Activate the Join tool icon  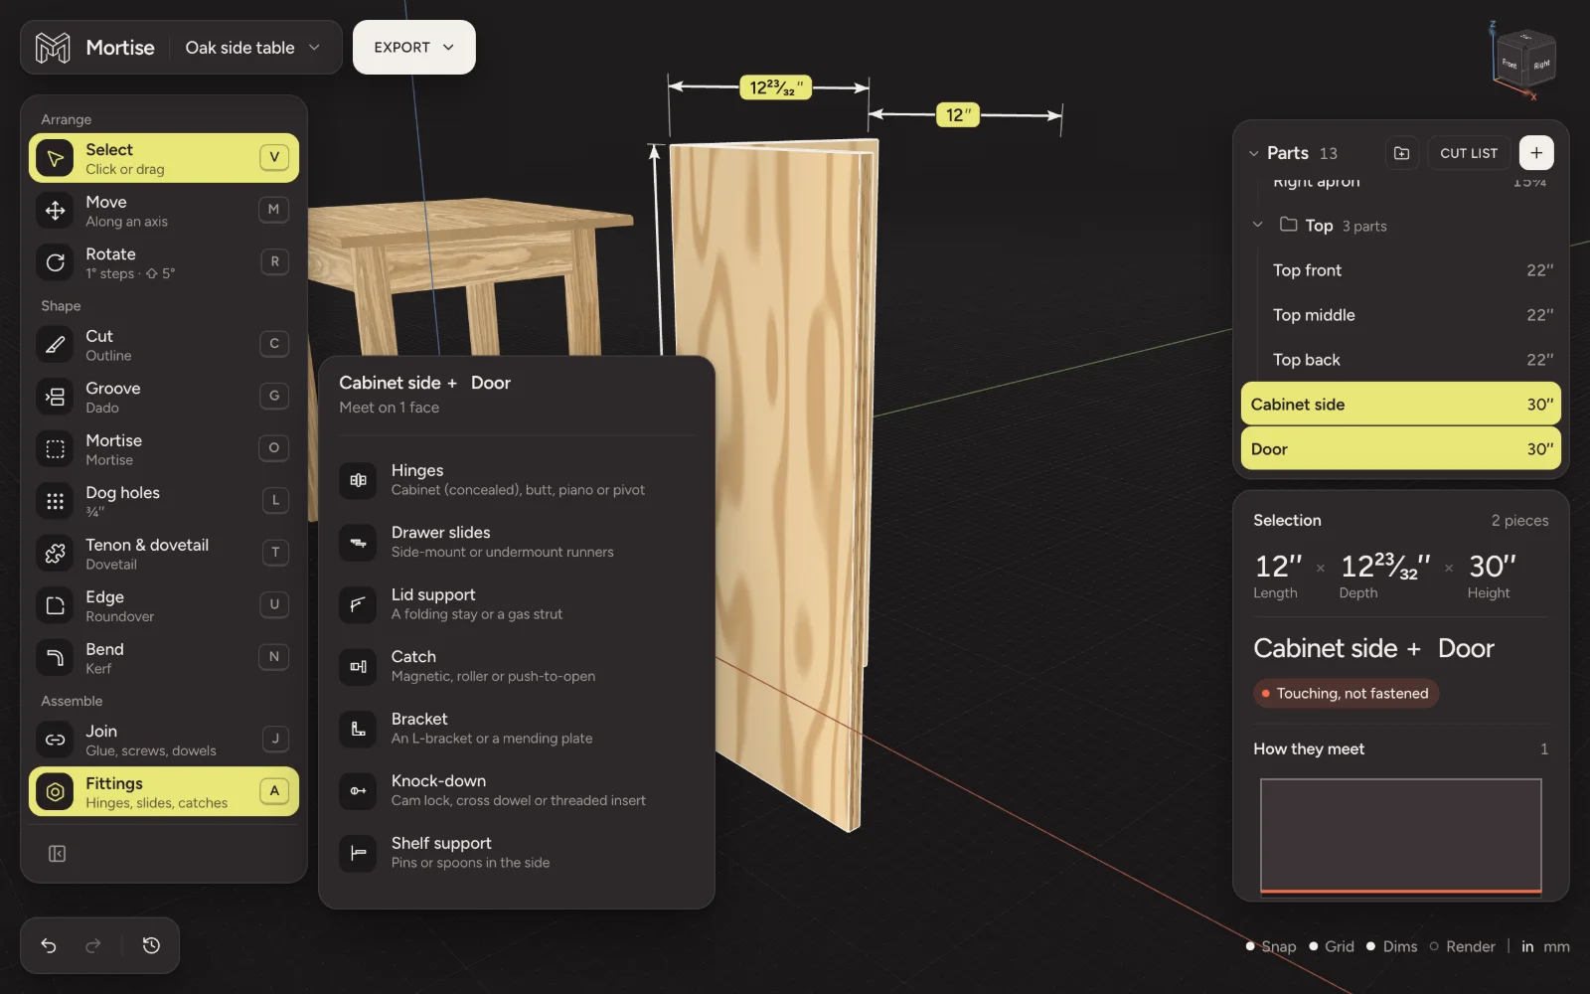coord(56,740)
